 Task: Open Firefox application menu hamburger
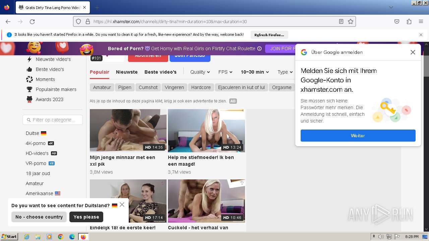[421, 21]
